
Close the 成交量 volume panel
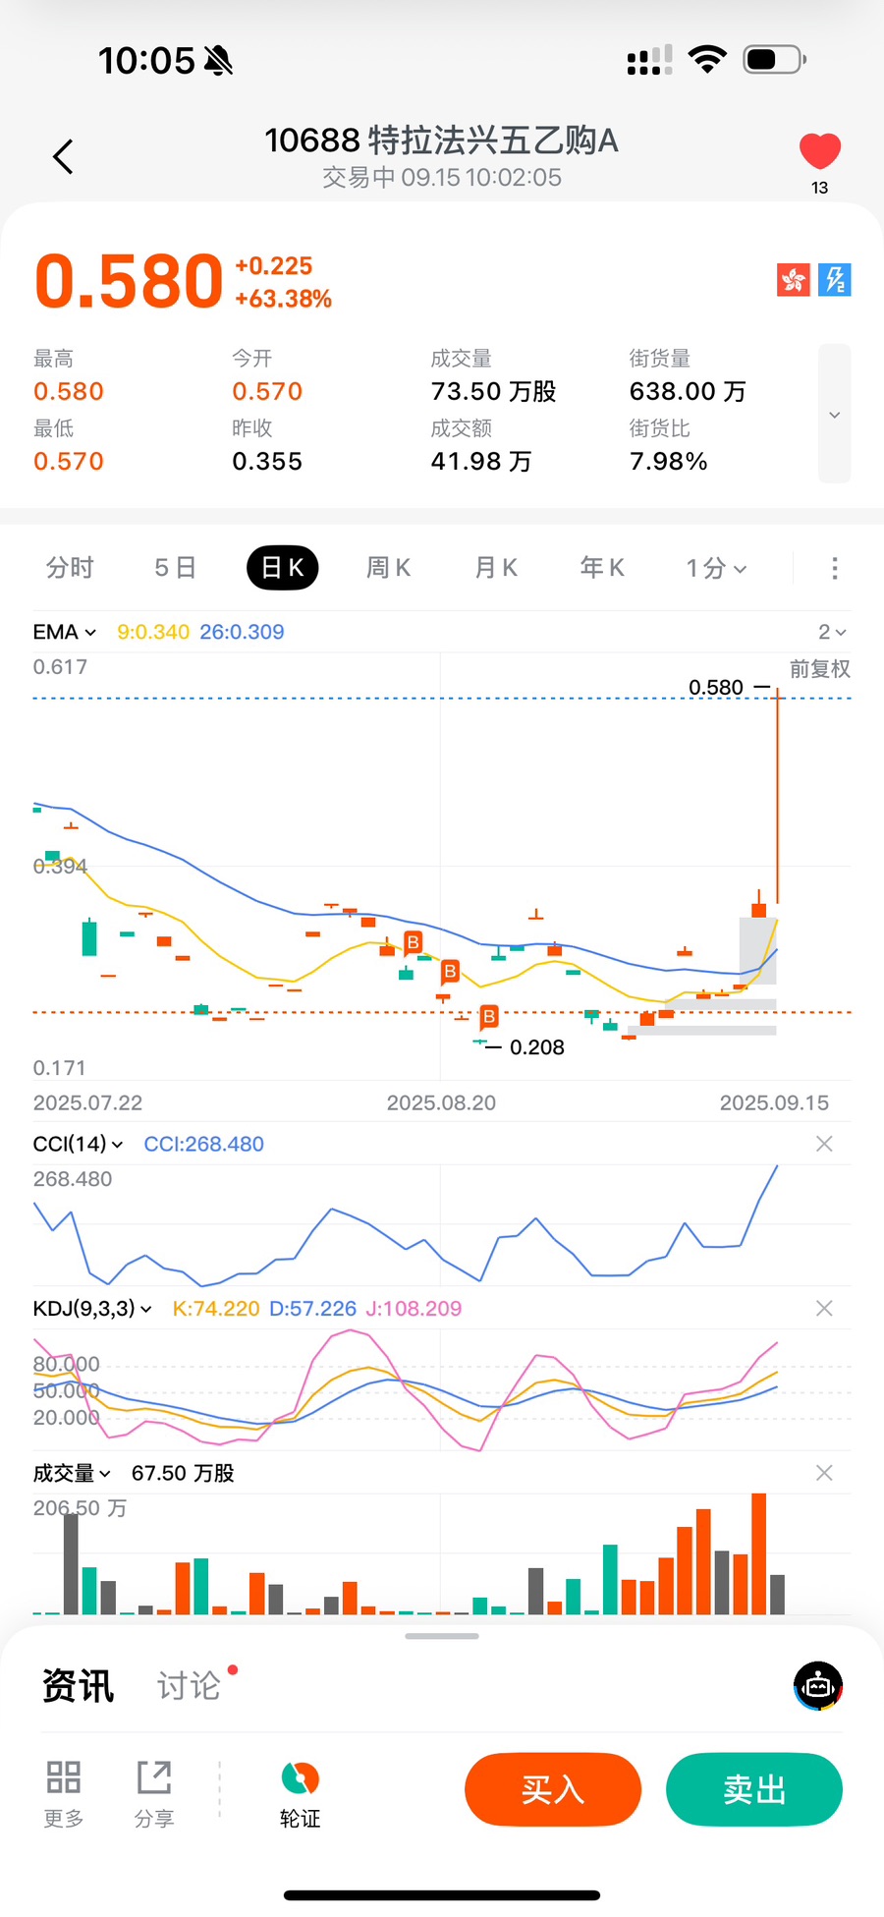pyautogui.click(x=824, y=1473)
